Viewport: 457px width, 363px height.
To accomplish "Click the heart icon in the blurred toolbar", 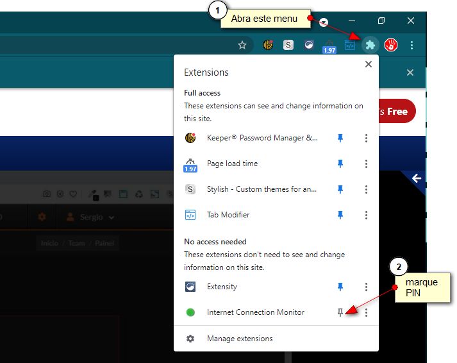I will (x=73, y=194).
